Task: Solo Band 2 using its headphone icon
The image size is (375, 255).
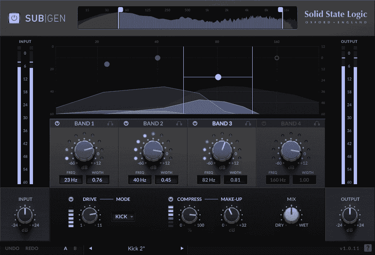Action: 180,123
